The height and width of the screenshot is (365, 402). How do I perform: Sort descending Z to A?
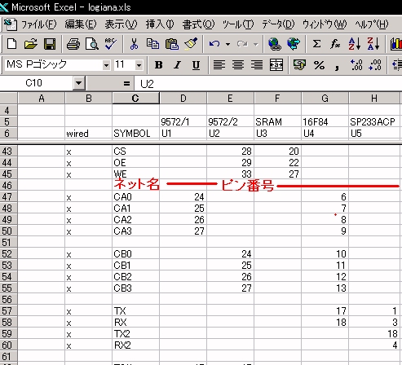(373, 43)
